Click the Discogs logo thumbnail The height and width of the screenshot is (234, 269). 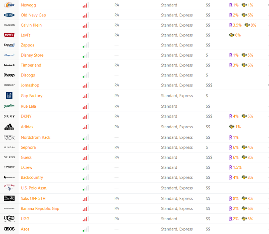click(x=9, y=75)
